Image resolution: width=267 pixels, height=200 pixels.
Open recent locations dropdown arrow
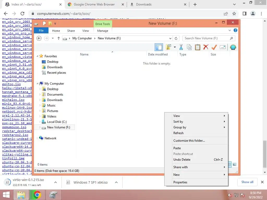click(x=53, y=38)
